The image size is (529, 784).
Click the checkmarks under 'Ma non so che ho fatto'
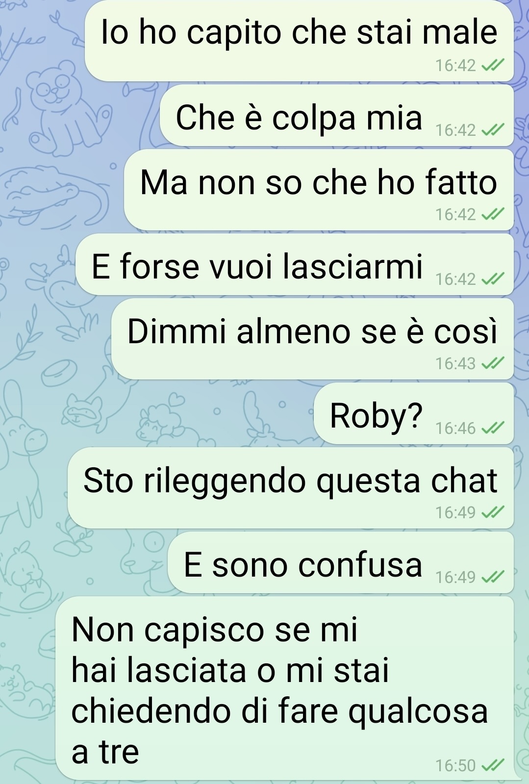tap(492, 215)
